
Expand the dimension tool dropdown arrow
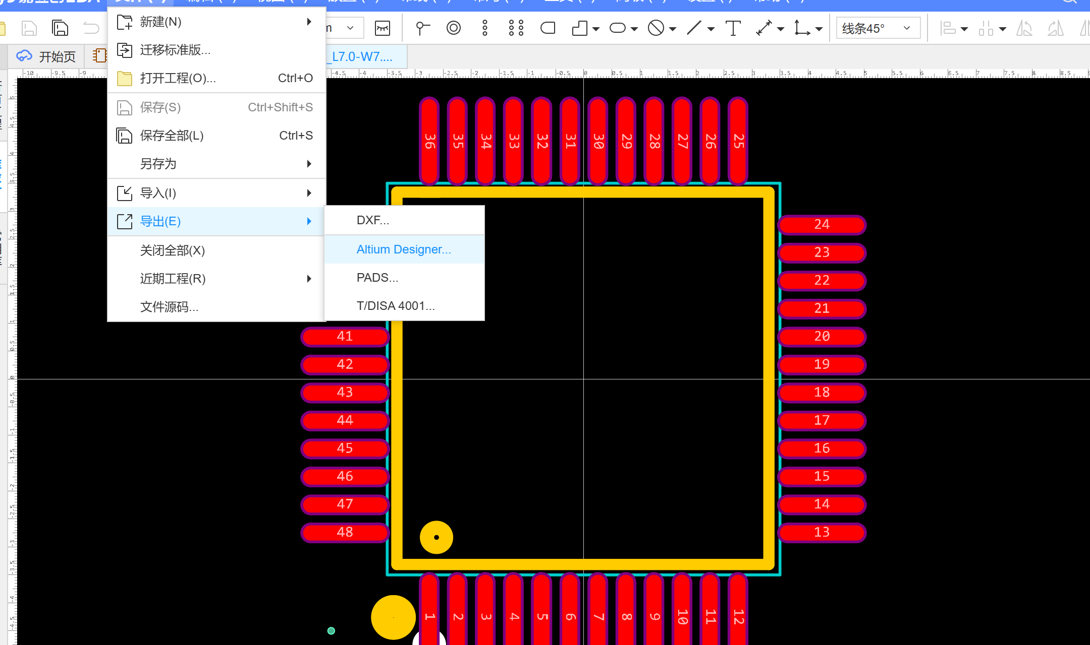pyautogui.click(x=781, y=29)
